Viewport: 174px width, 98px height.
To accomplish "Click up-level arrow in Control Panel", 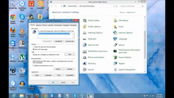I will pyautogui.click(x=61, y=6).
